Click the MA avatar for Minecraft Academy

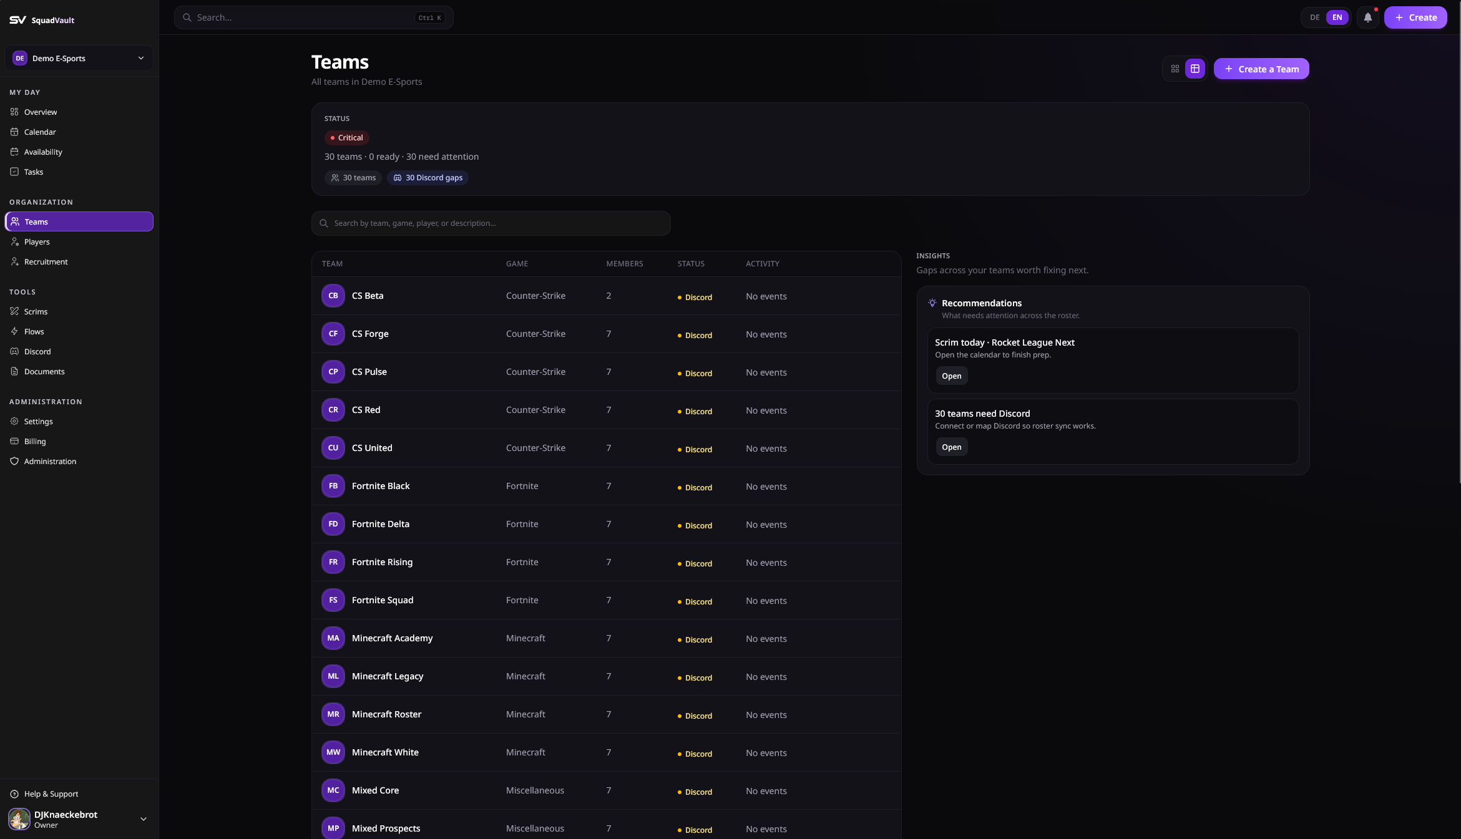point(333,638)
